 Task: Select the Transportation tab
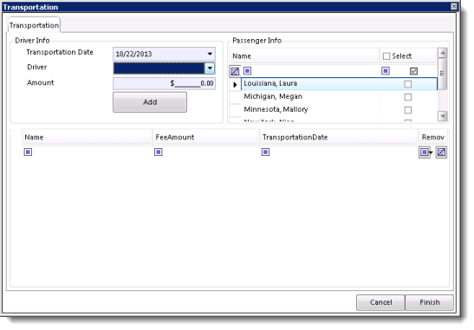coord(34,25)
